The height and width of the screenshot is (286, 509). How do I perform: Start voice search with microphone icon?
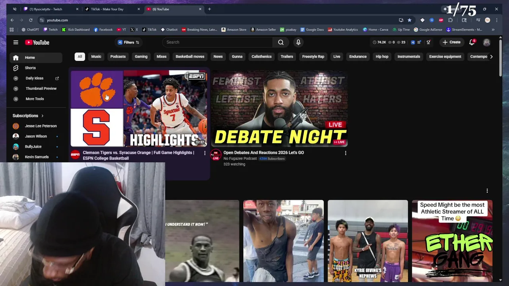click(298, 42)
